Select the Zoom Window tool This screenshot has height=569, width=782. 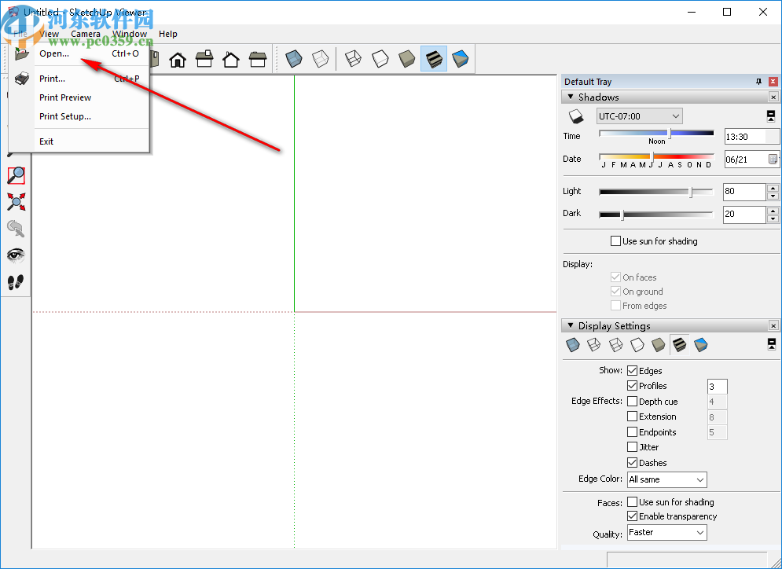pyautogui.click(x=16, y=175)
